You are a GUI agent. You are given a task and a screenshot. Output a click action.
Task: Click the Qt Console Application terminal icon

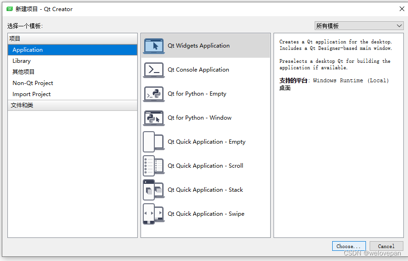(x=154, y=70)
